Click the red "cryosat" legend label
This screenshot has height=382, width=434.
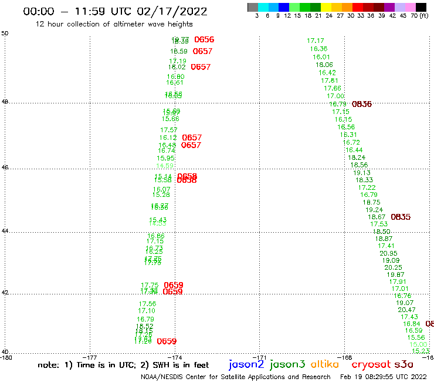(371, 364)
